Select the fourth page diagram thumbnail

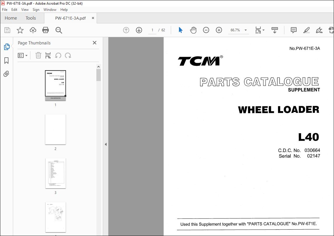click(55, 217)
